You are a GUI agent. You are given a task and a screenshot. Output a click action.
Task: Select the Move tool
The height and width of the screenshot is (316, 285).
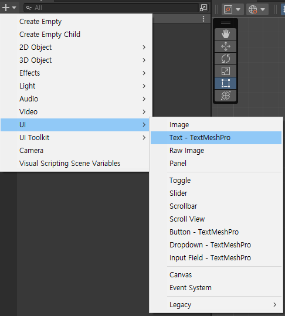[226, 46]
